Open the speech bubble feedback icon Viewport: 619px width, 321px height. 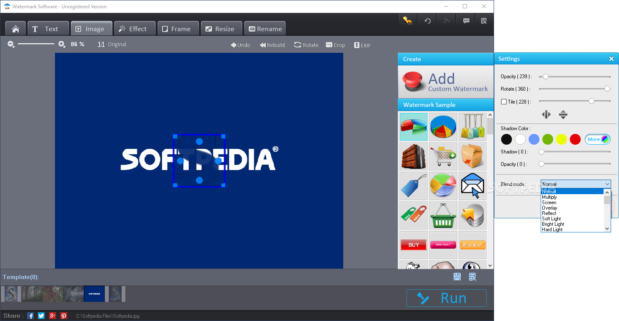point(466,21)
